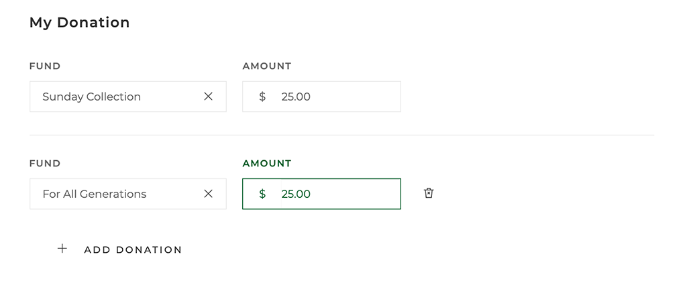Click the dollar sign in Sunday Collection amount
The height and width of the screenshot is (285, 687).
tap(262, 97)
